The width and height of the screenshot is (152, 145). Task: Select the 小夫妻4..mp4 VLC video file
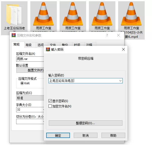(x=131, y=14)
